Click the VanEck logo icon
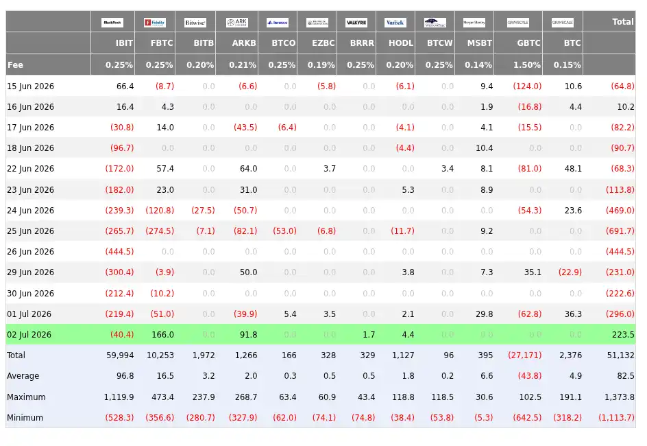The image size is (647, 446). tap(395, 22)
